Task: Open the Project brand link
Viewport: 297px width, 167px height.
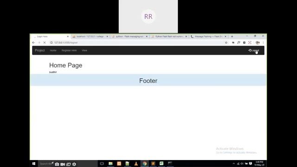Action: tap(40, 51)
